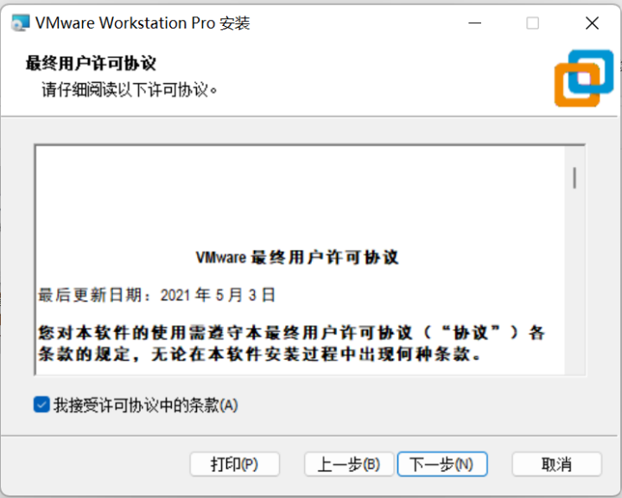Close the VMware Workstation Pro setup dialog
Screen dimensions: 622x498
(592, 23)
